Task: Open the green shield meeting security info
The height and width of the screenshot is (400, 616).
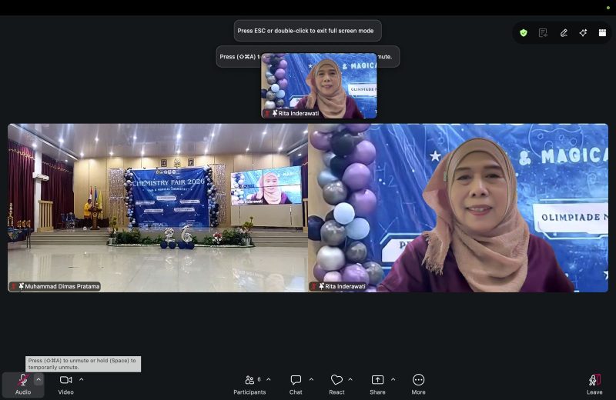Action: point(524,33)
